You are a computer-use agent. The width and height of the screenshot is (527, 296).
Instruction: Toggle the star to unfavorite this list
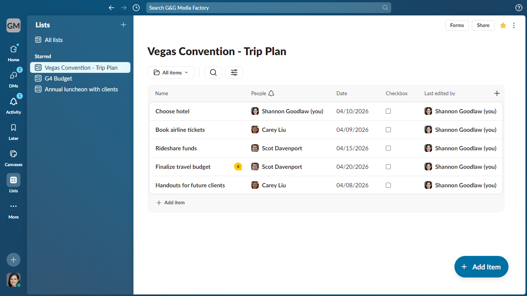click(x=503, y=25)
